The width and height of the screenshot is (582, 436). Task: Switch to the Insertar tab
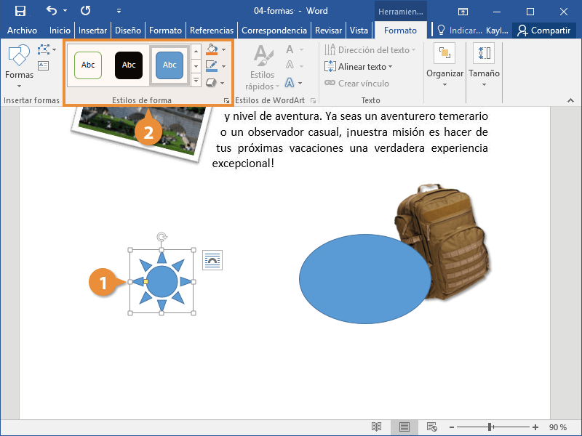click(x=93, y=31)
